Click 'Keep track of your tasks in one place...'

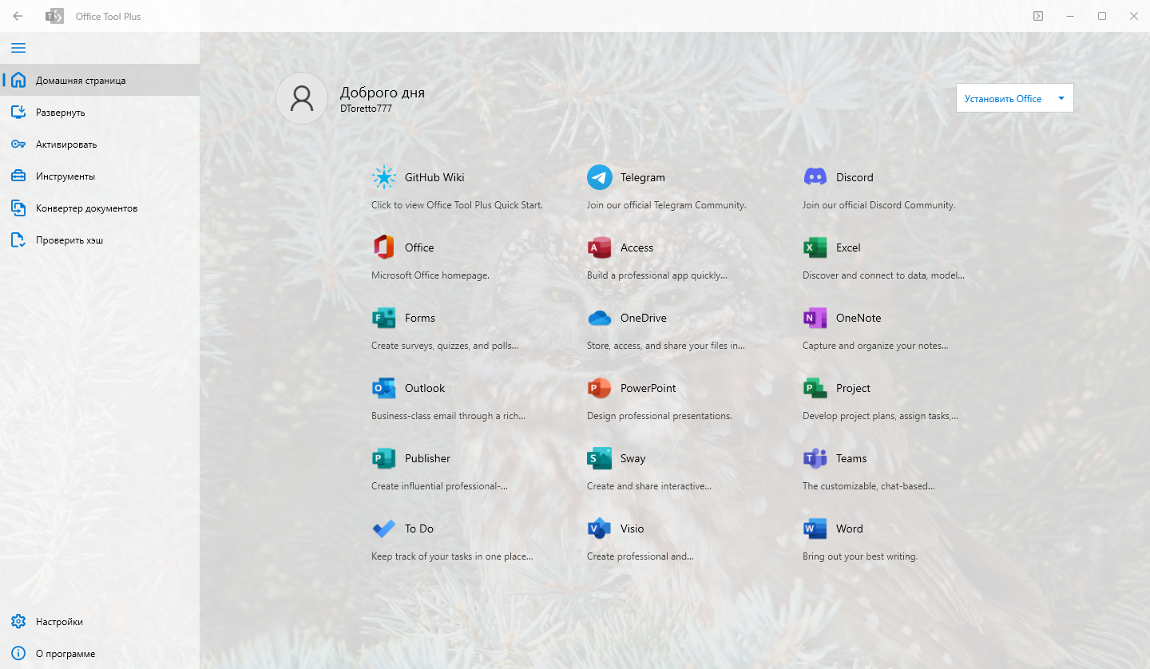(452, 556)
